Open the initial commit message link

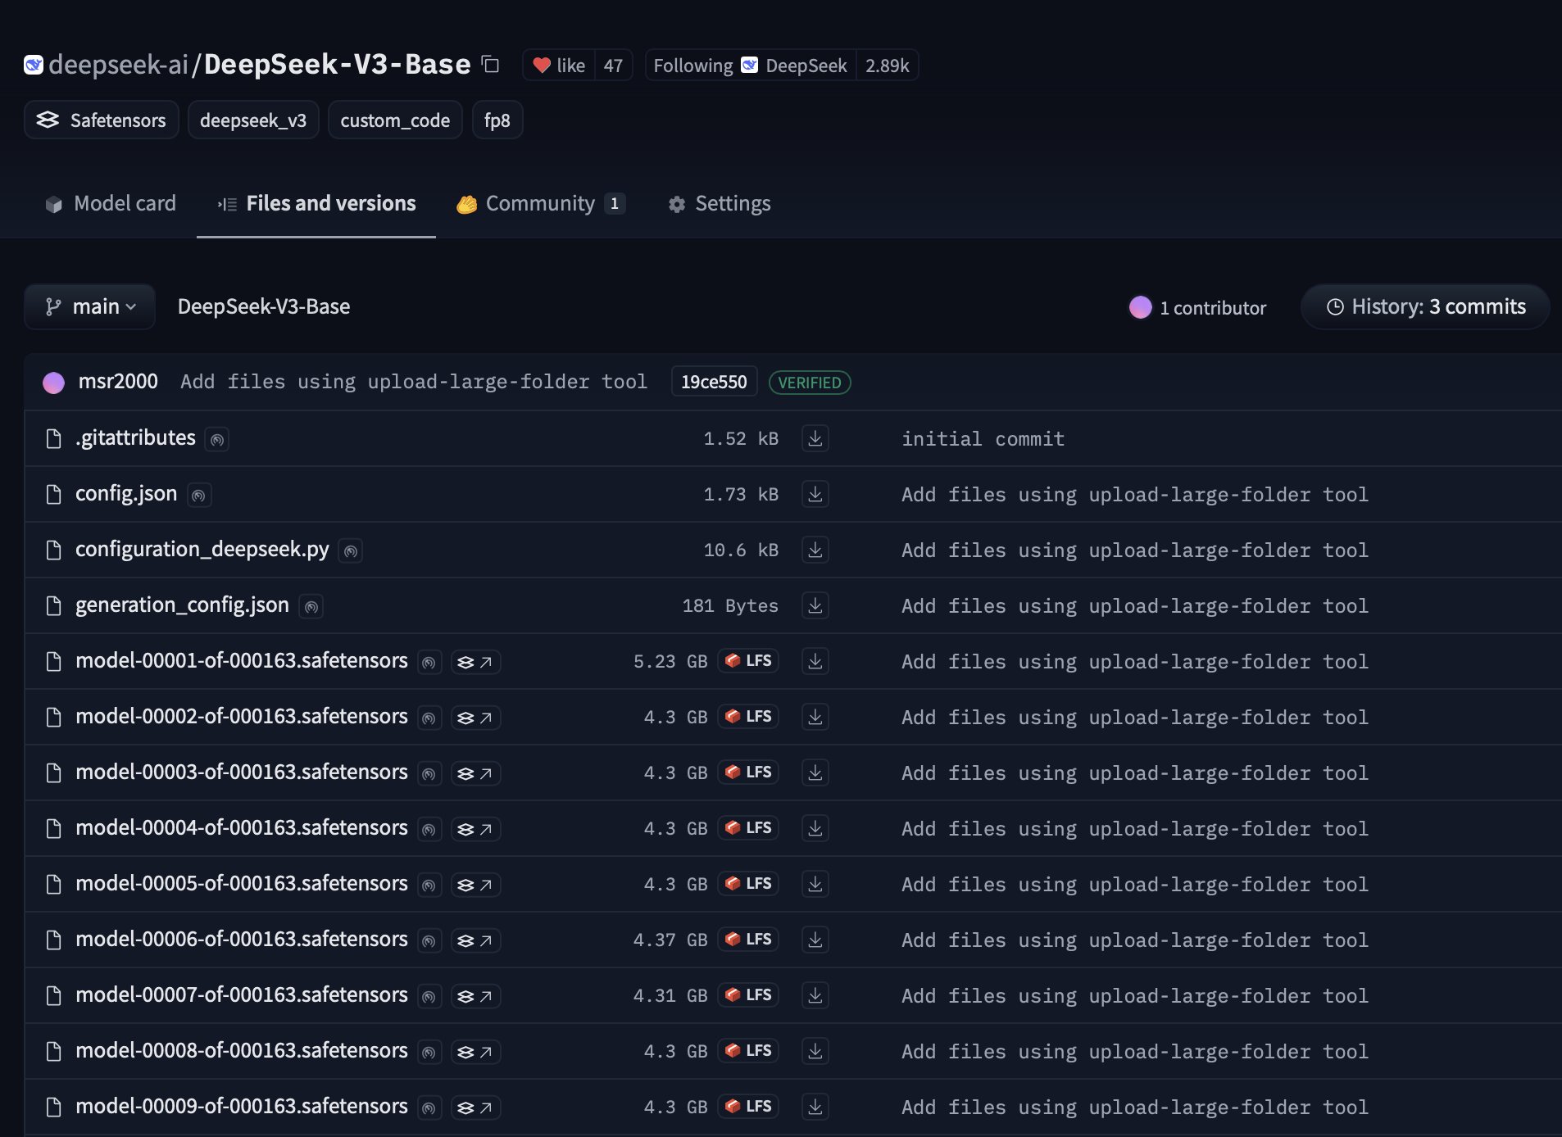coord(983,439)
